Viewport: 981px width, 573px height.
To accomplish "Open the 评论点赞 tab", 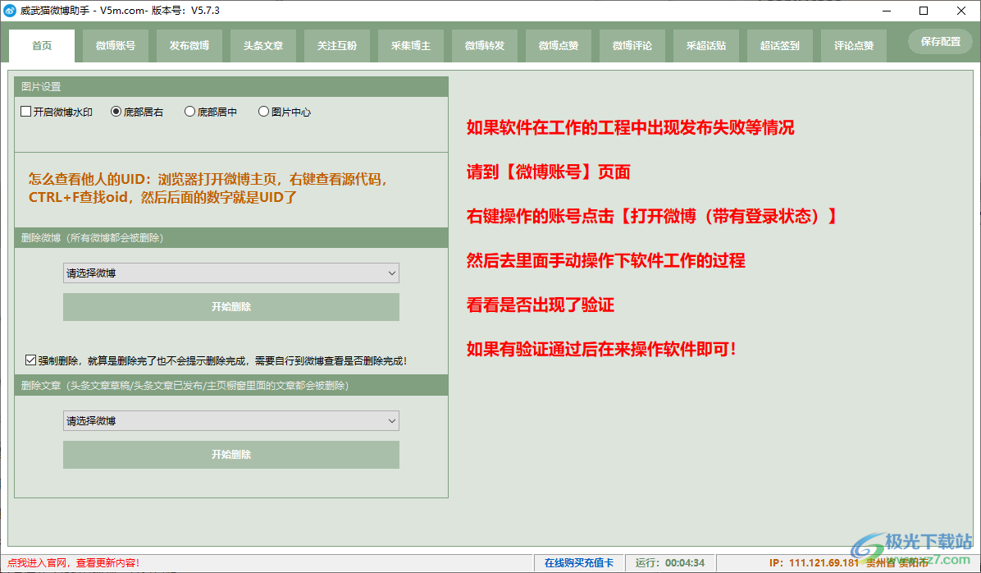I will [854, 46].
